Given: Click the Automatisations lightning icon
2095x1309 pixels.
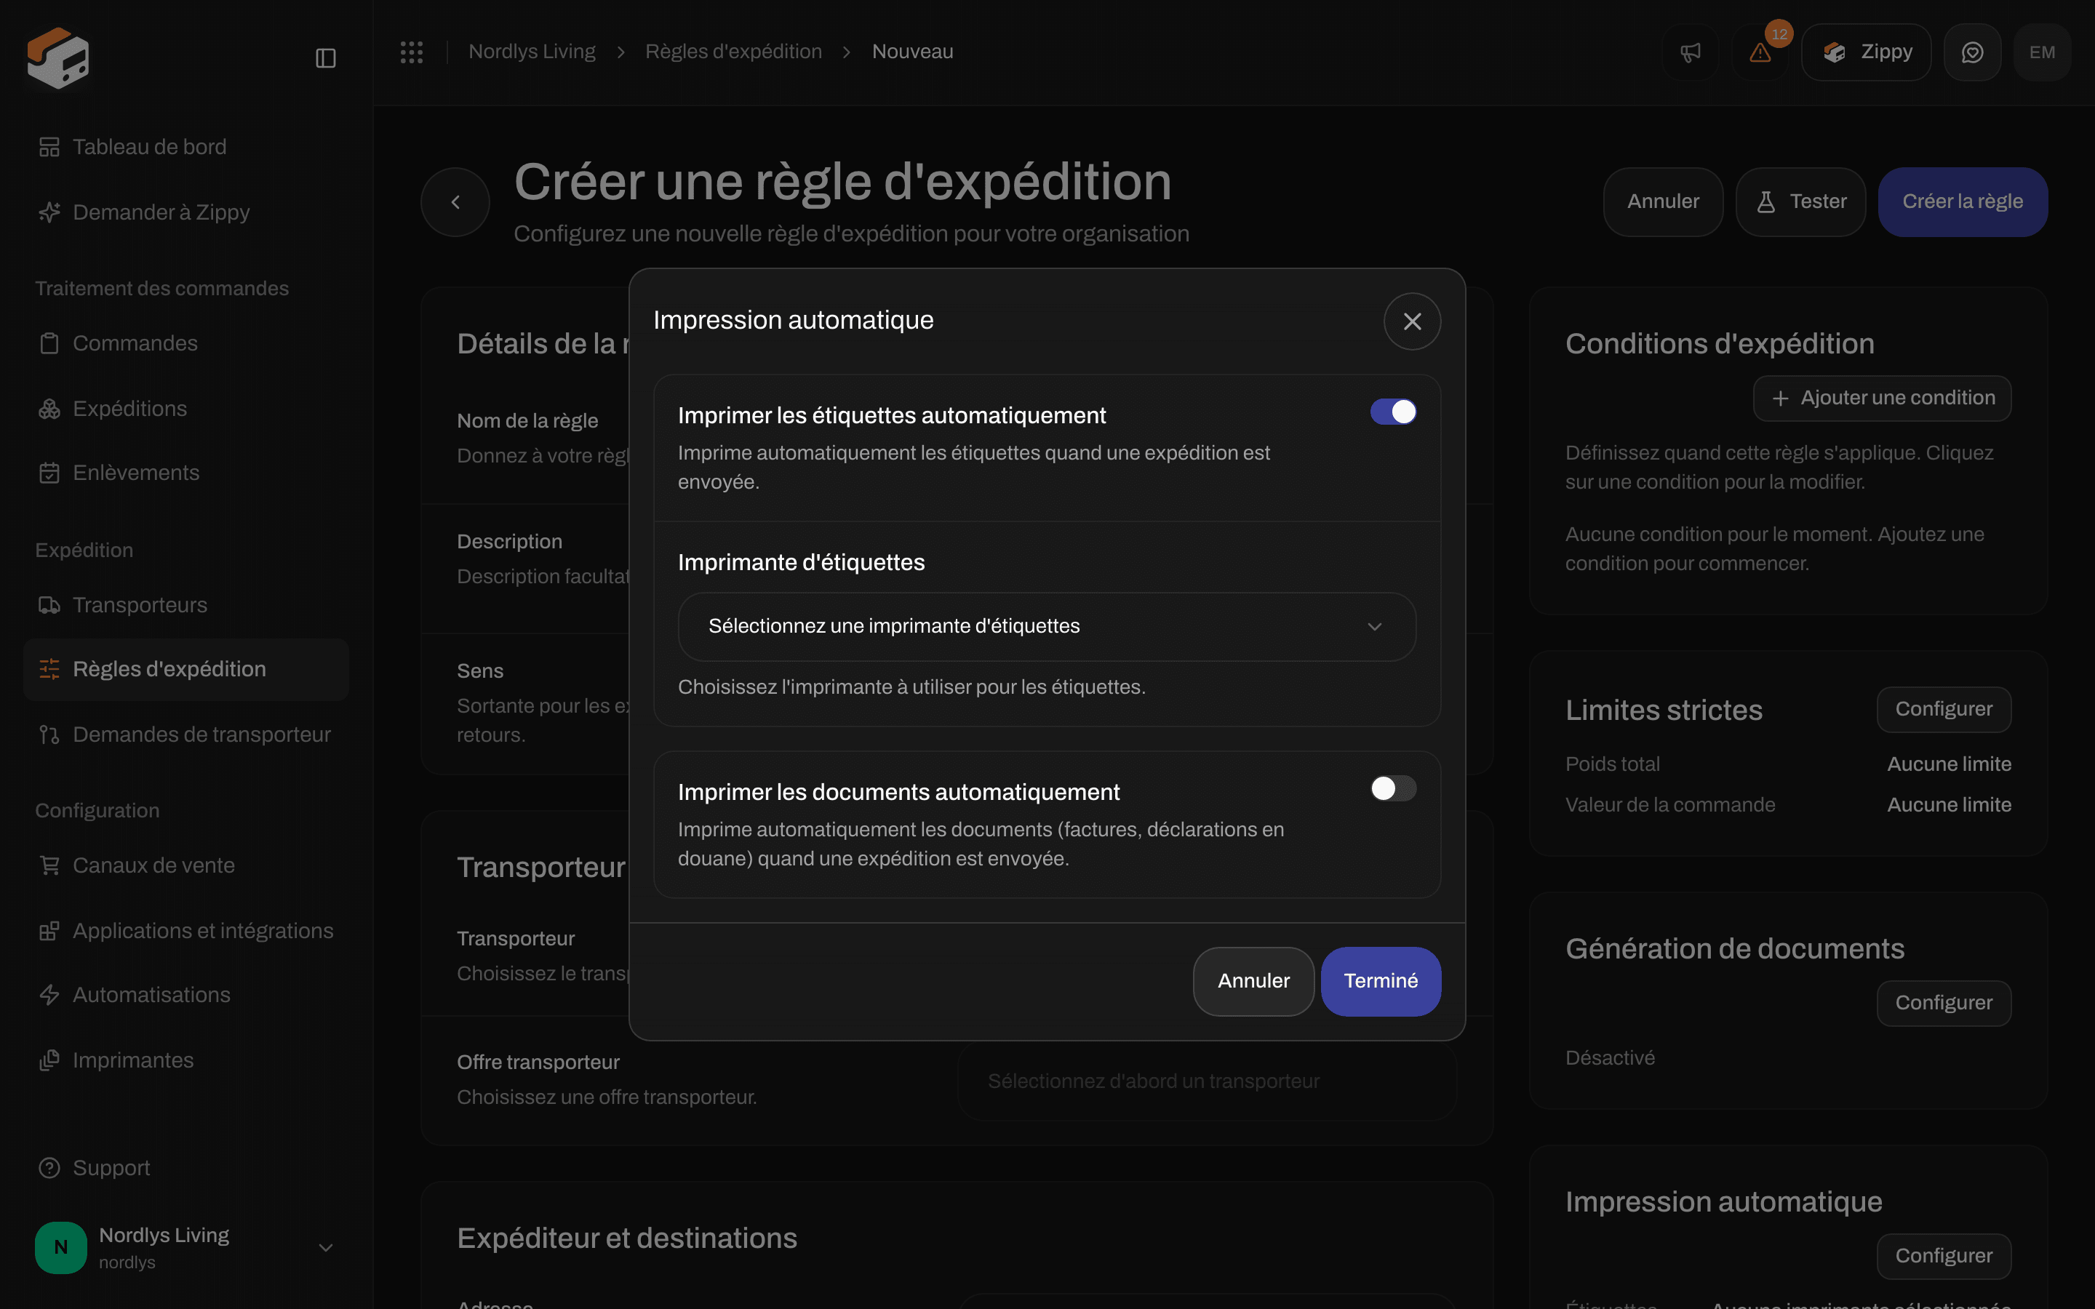Looking at the screenshot, I should [x=49, y=995].
